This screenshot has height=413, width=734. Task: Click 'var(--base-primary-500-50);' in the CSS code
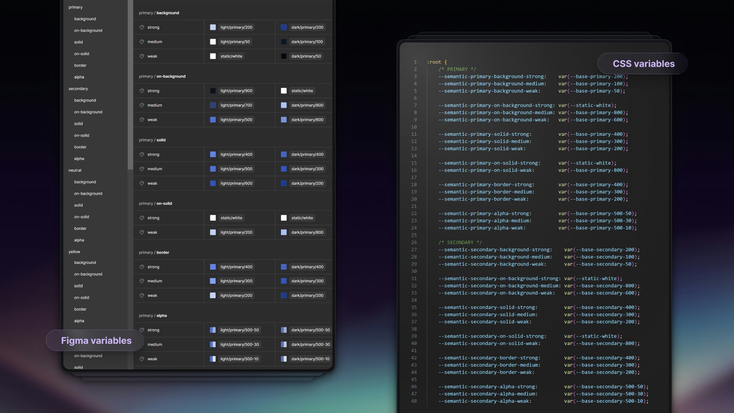pyautogui.click(x=598, y=213)
